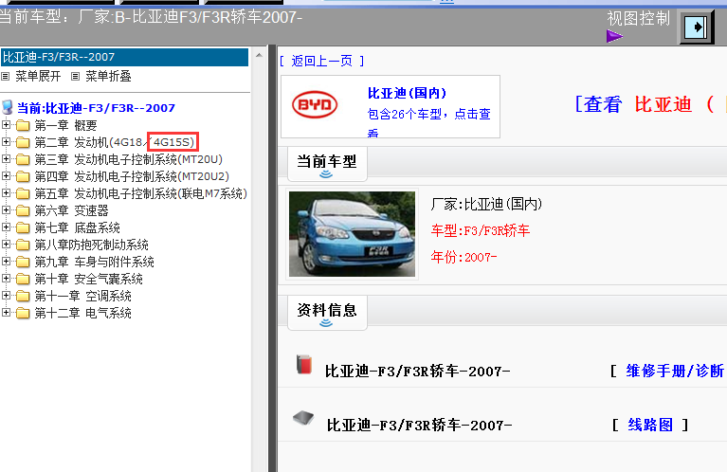The height and width of the screenshot is (472, 727).
Task: Click folder icon for 第八章防抱死制动系统
Action: coord(23,245)
